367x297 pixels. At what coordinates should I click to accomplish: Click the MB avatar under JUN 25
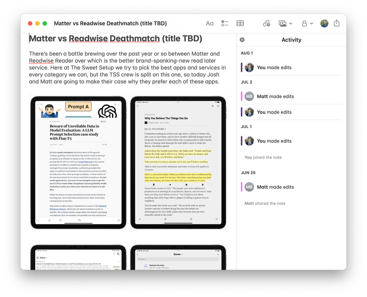click(x=249, y=187)
